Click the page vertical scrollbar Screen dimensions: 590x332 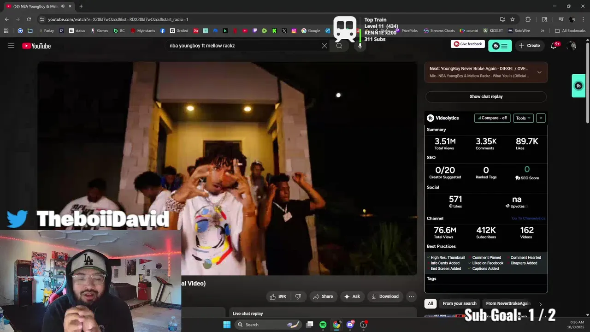pos(587,83)
